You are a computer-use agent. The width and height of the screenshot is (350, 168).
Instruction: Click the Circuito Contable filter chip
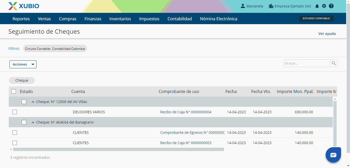[x=55, y=49]
